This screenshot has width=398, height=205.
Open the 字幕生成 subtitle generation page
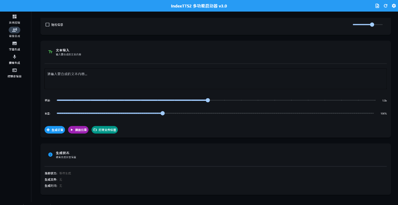[x=14, y=43]
